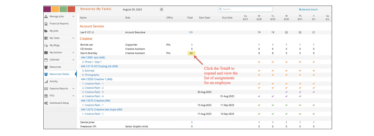Screen dimensions: 374x136
Task: Click the My Blogs chat icon
Action: (x=46, y=45)
